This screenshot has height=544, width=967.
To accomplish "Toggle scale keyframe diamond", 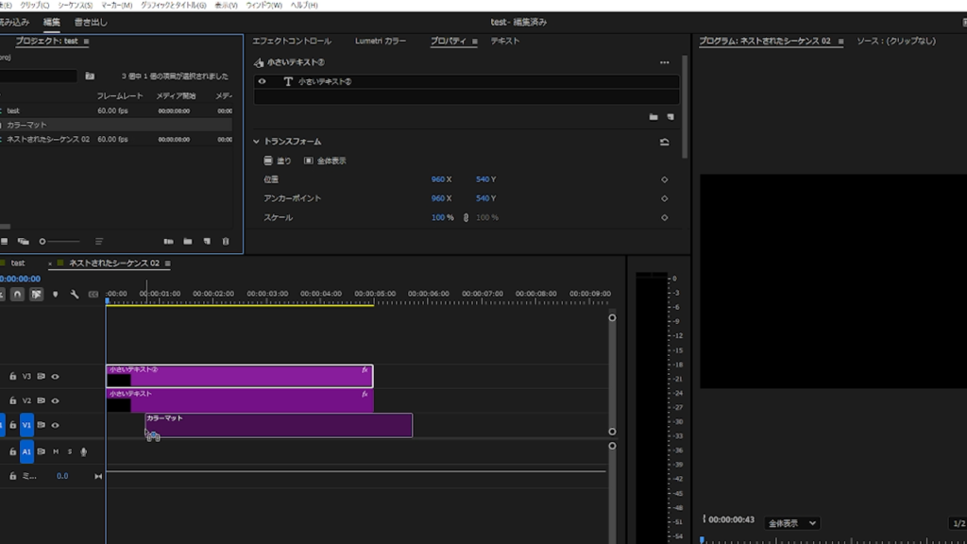I will point(664,218).
